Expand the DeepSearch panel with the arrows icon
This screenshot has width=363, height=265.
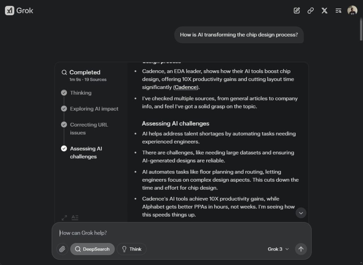tap(64, 217)
